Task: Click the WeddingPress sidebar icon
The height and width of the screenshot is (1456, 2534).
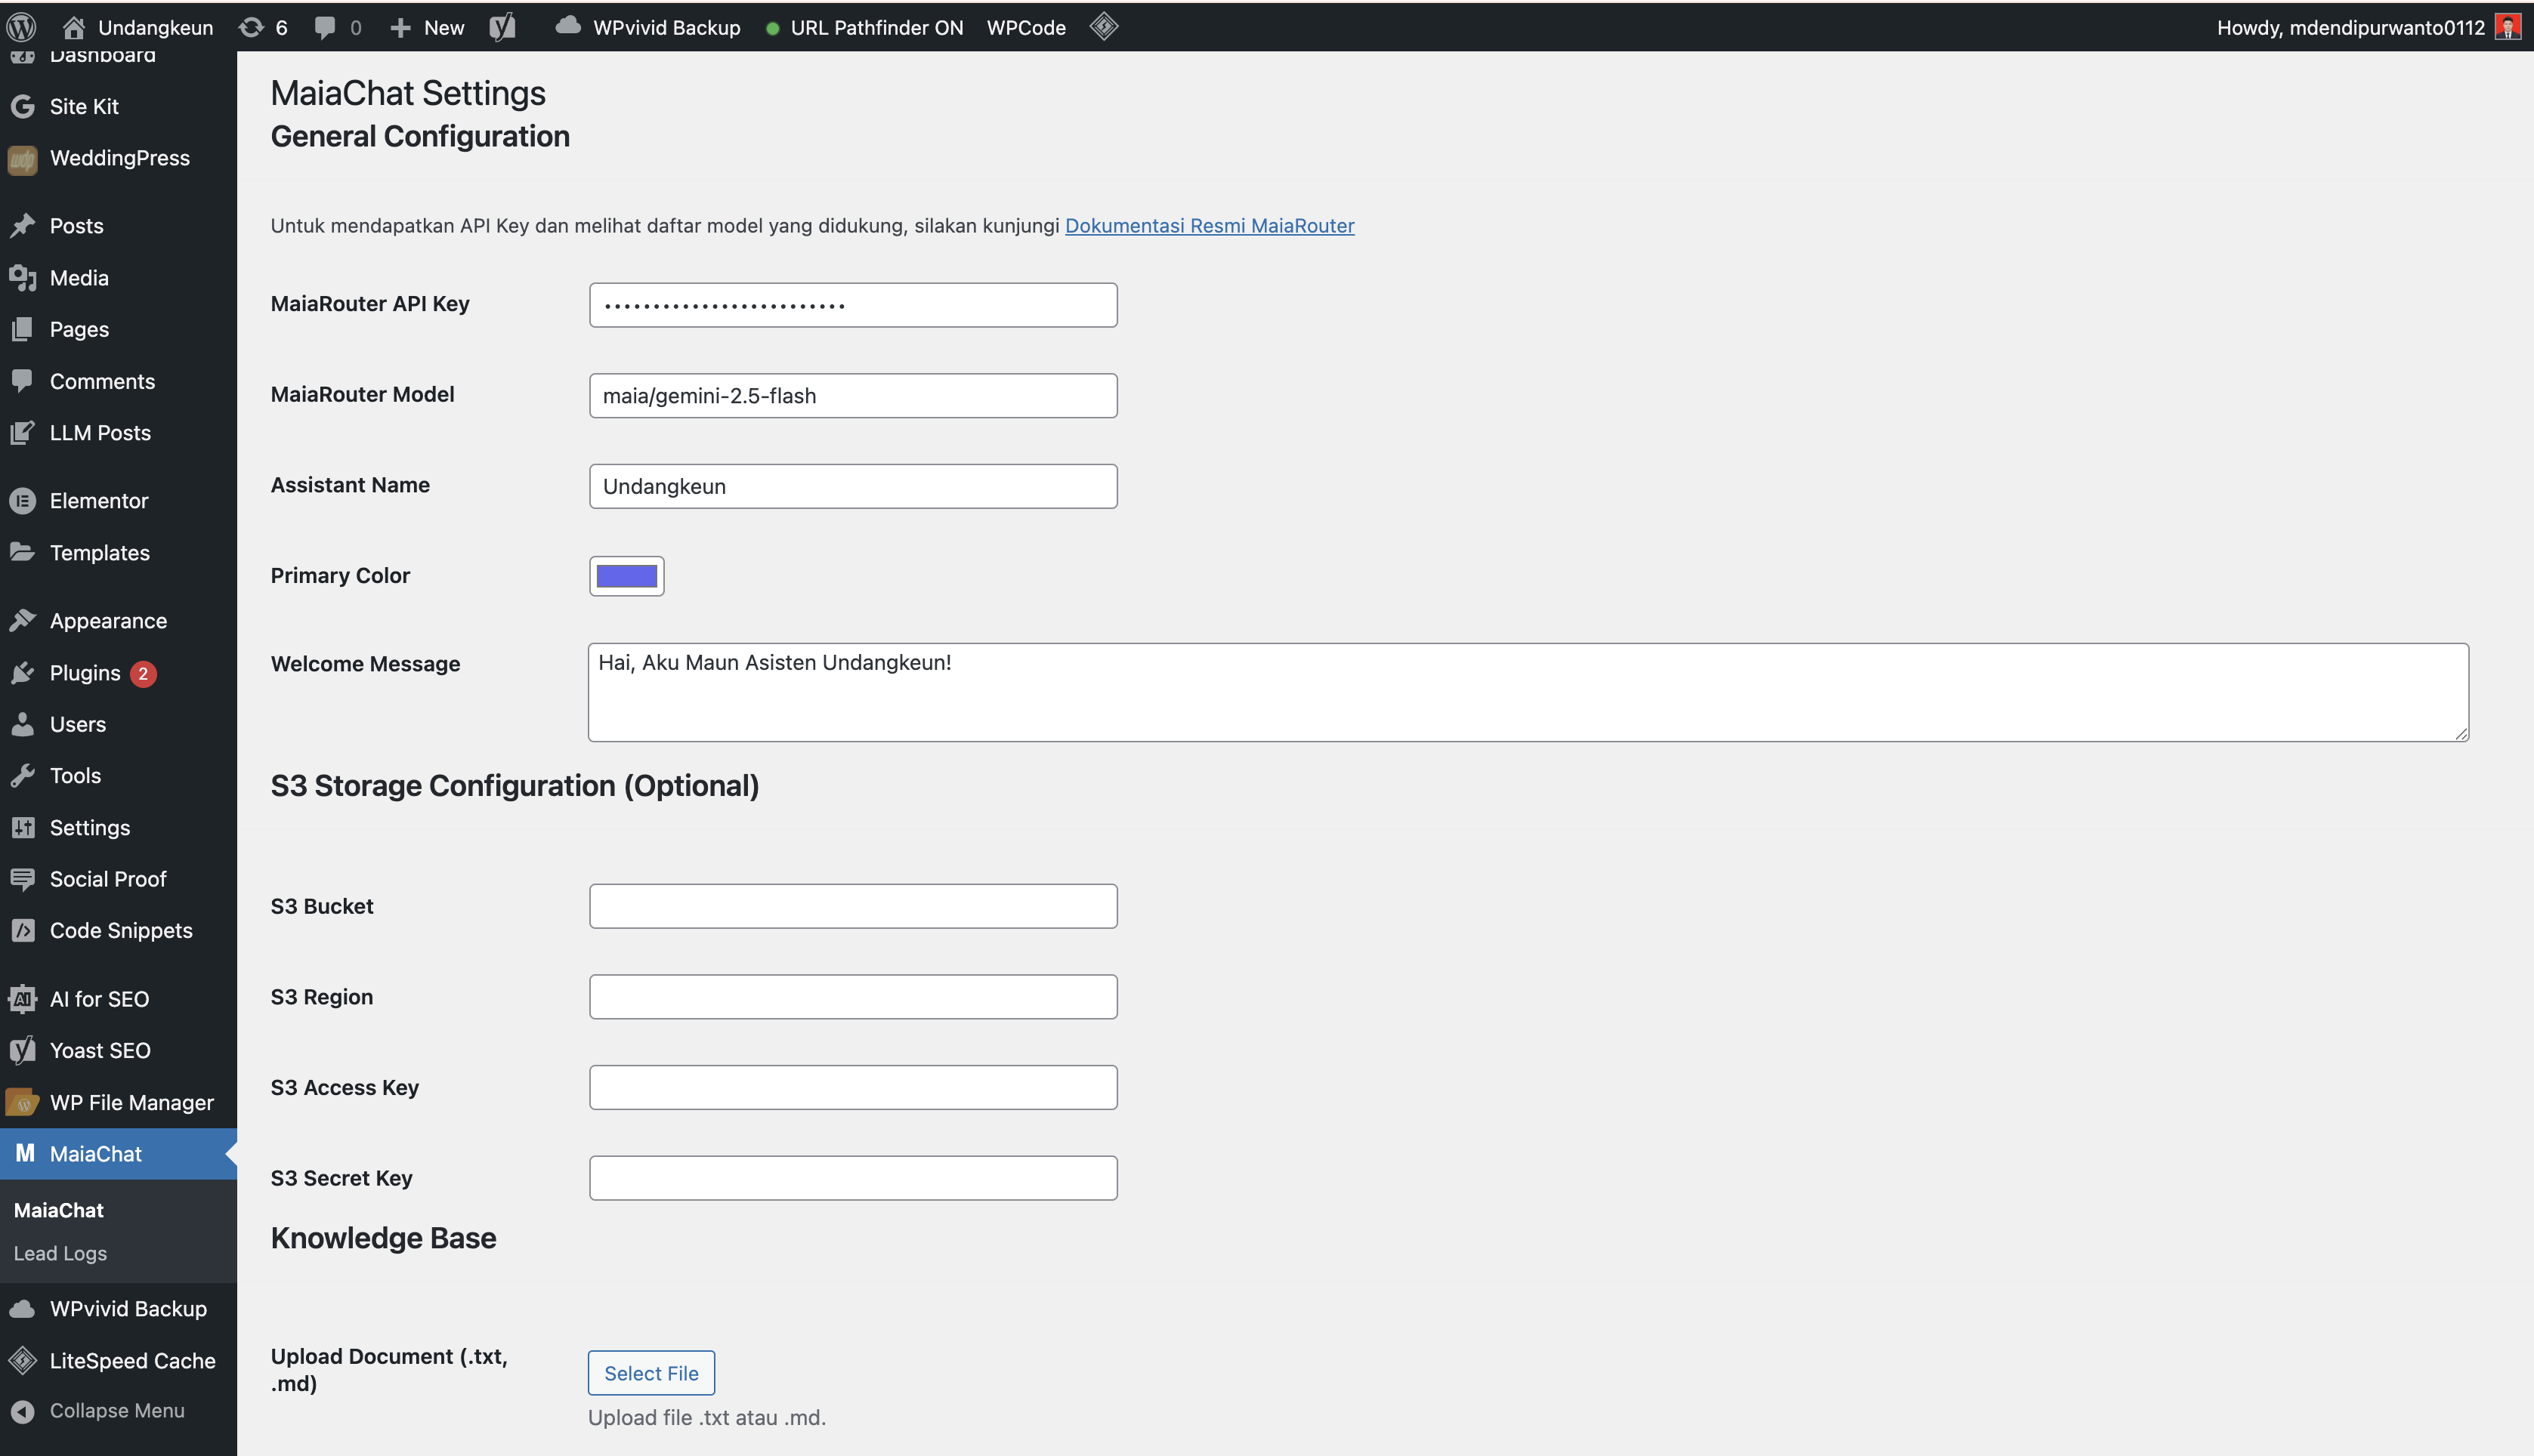Action: (22, 159)
